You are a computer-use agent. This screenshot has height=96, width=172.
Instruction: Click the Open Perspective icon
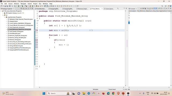[x=166, y=6]
